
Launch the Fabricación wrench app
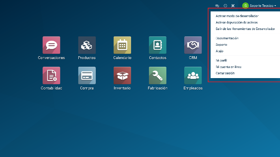(157, 75)
